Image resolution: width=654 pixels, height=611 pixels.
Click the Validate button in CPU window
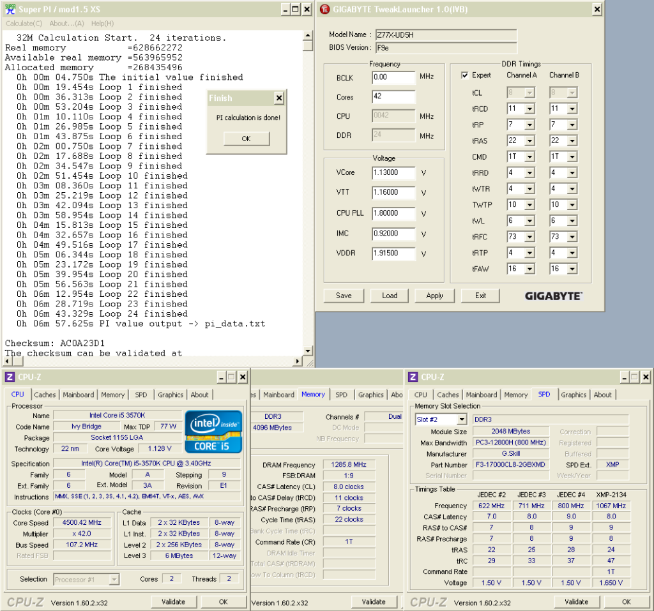pos(173,601)
